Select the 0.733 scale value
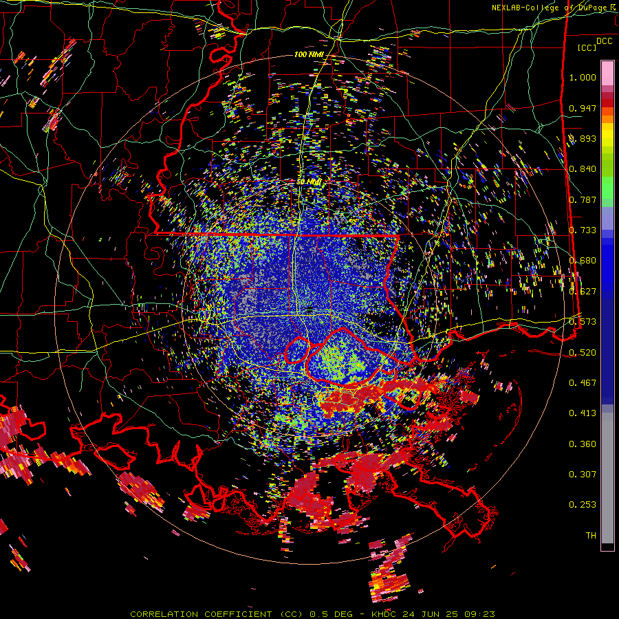Image resolution: width=619 pixels, height=619 pixels. 583,230
